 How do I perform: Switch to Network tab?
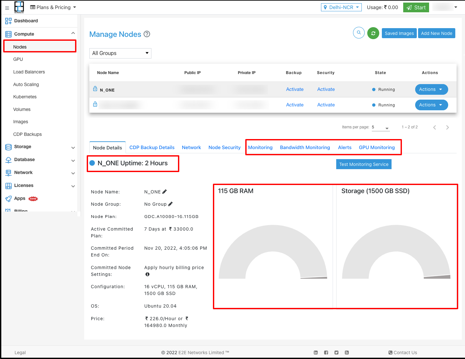[x=191, y=147]
